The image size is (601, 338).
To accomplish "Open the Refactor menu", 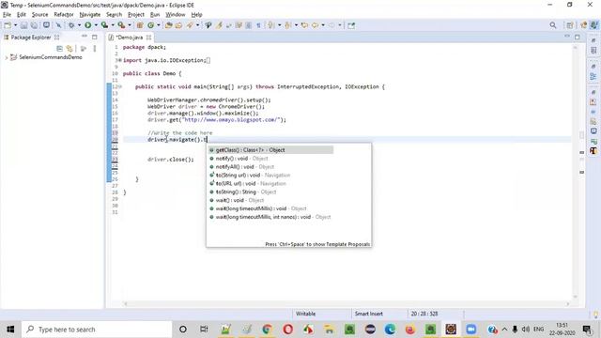I will click(64, 15).
